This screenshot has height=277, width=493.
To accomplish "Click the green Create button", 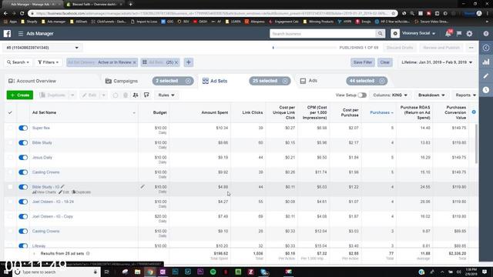I will click(20, 95).
